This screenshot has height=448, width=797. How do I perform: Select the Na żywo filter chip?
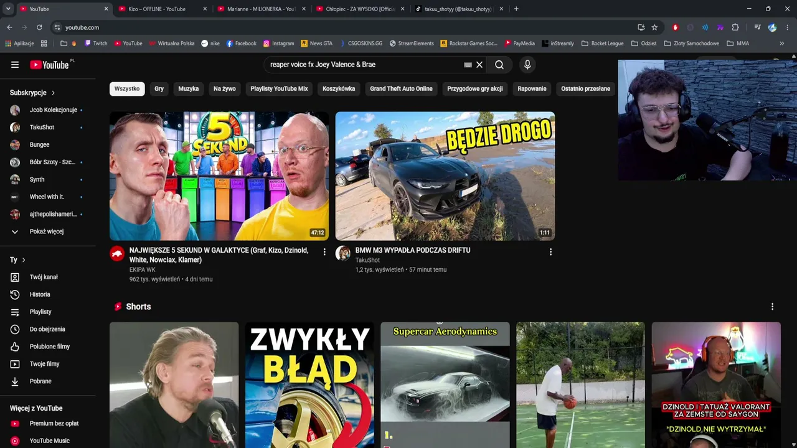(225, 89)
